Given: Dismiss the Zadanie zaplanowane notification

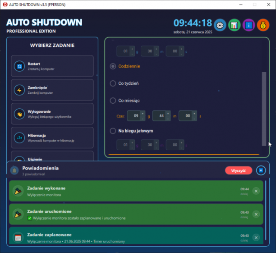Looking at the screenshot, I should click(256, 238).
